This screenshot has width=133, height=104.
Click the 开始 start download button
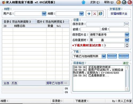[112, 56]
